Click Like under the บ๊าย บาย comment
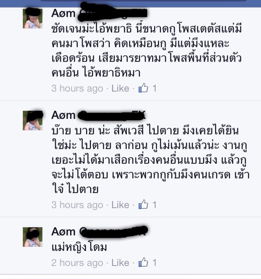Image resolution: width=261 pixels, height=279 pixels. (120, 205)
